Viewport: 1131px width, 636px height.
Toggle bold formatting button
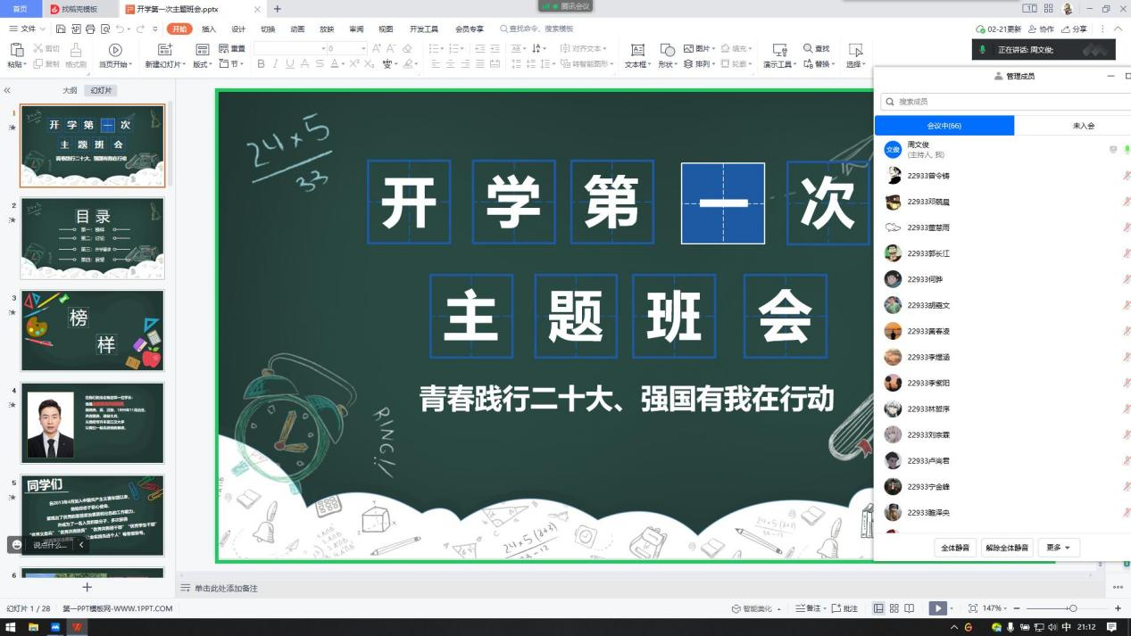(x=261, y=64)
